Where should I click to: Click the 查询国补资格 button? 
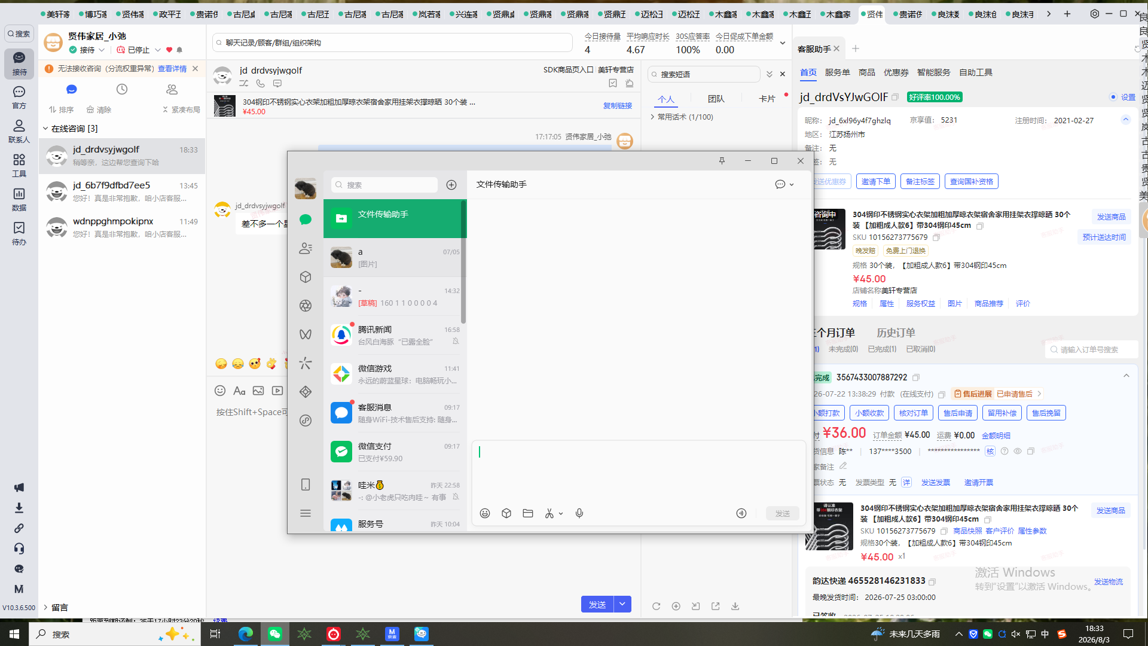(971, 181)
